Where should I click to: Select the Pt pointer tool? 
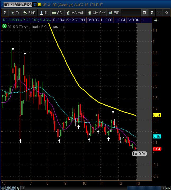point(15,13)
